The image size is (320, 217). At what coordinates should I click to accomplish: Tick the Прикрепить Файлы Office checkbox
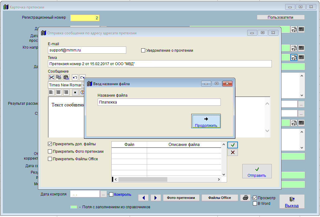(x=50, y=159)
